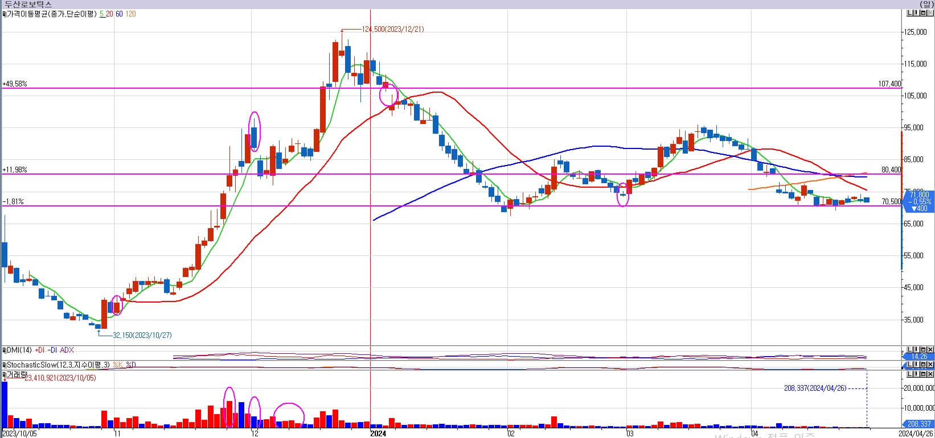Click the 11 month marker on time axis
The height and width of the screenshot is (438, 935).
(x=118, y=433)
